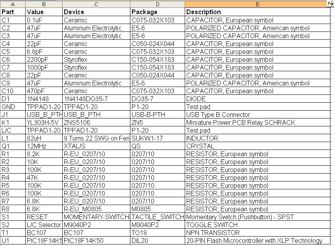Select the R-EU_M0805 device cell
This screenshot has width=334, height=246.
96,209
